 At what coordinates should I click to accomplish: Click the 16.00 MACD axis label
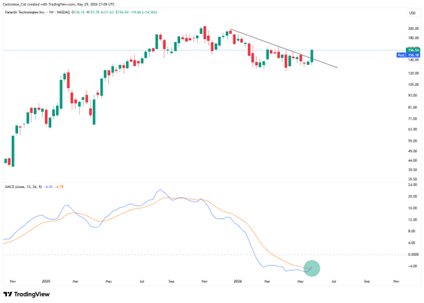(x=414, y=208)
